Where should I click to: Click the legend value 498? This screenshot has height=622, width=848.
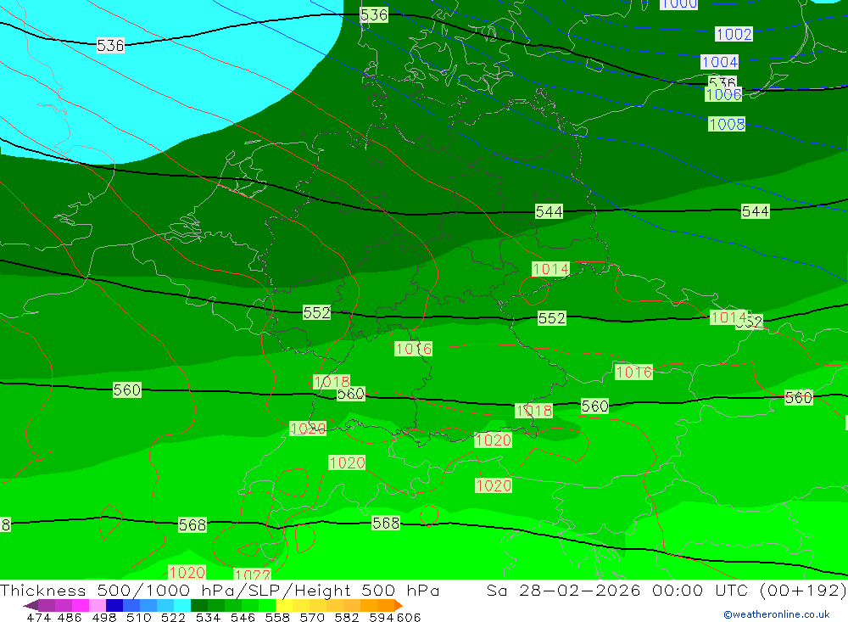coord(104,617)
